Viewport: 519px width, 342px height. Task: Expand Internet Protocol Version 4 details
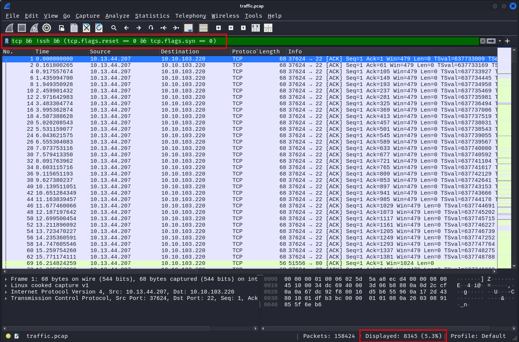6,292
